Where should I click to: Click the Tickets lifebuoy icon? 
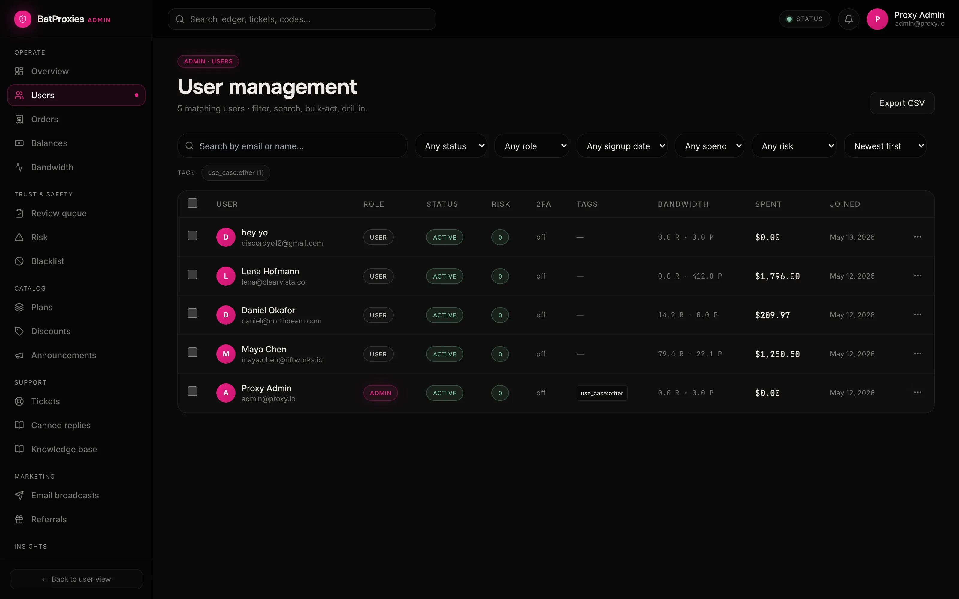[19, 401]
